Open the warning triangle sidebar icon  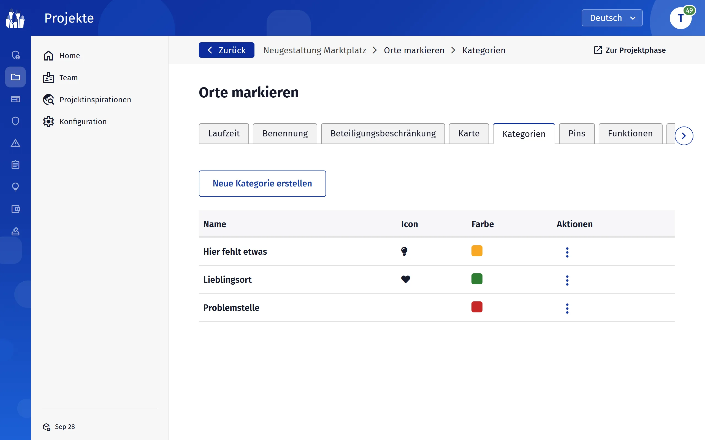[15, 143]
